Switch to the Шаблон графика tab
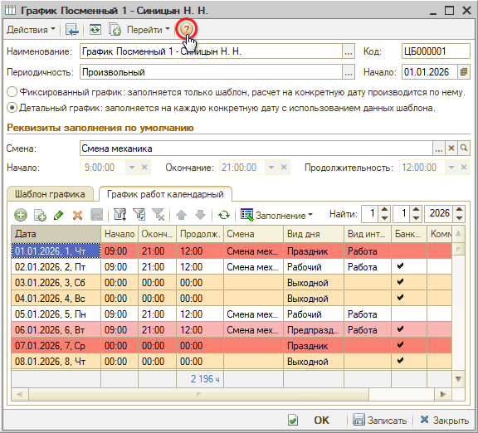Image resolution: width=478 pixels, height=433 pixels. pos(50,194)
